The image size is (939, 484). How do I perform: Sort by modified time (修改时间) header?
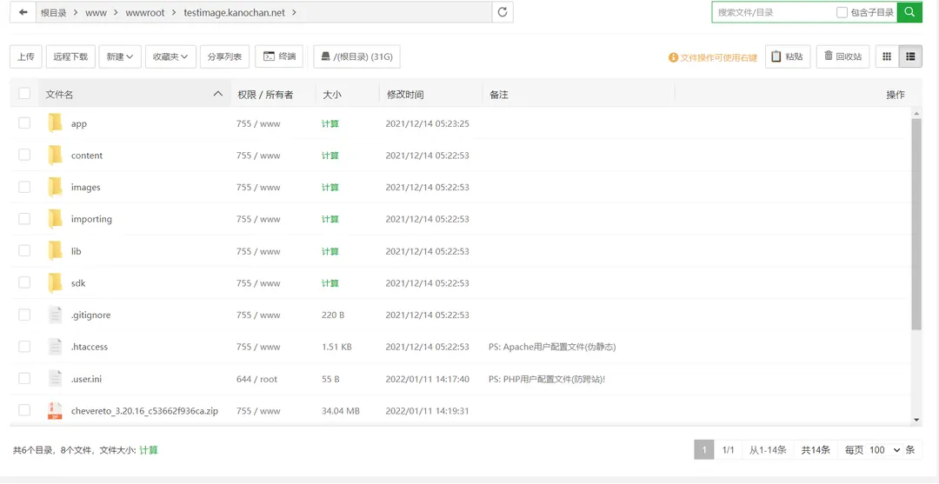pos(405,95)
